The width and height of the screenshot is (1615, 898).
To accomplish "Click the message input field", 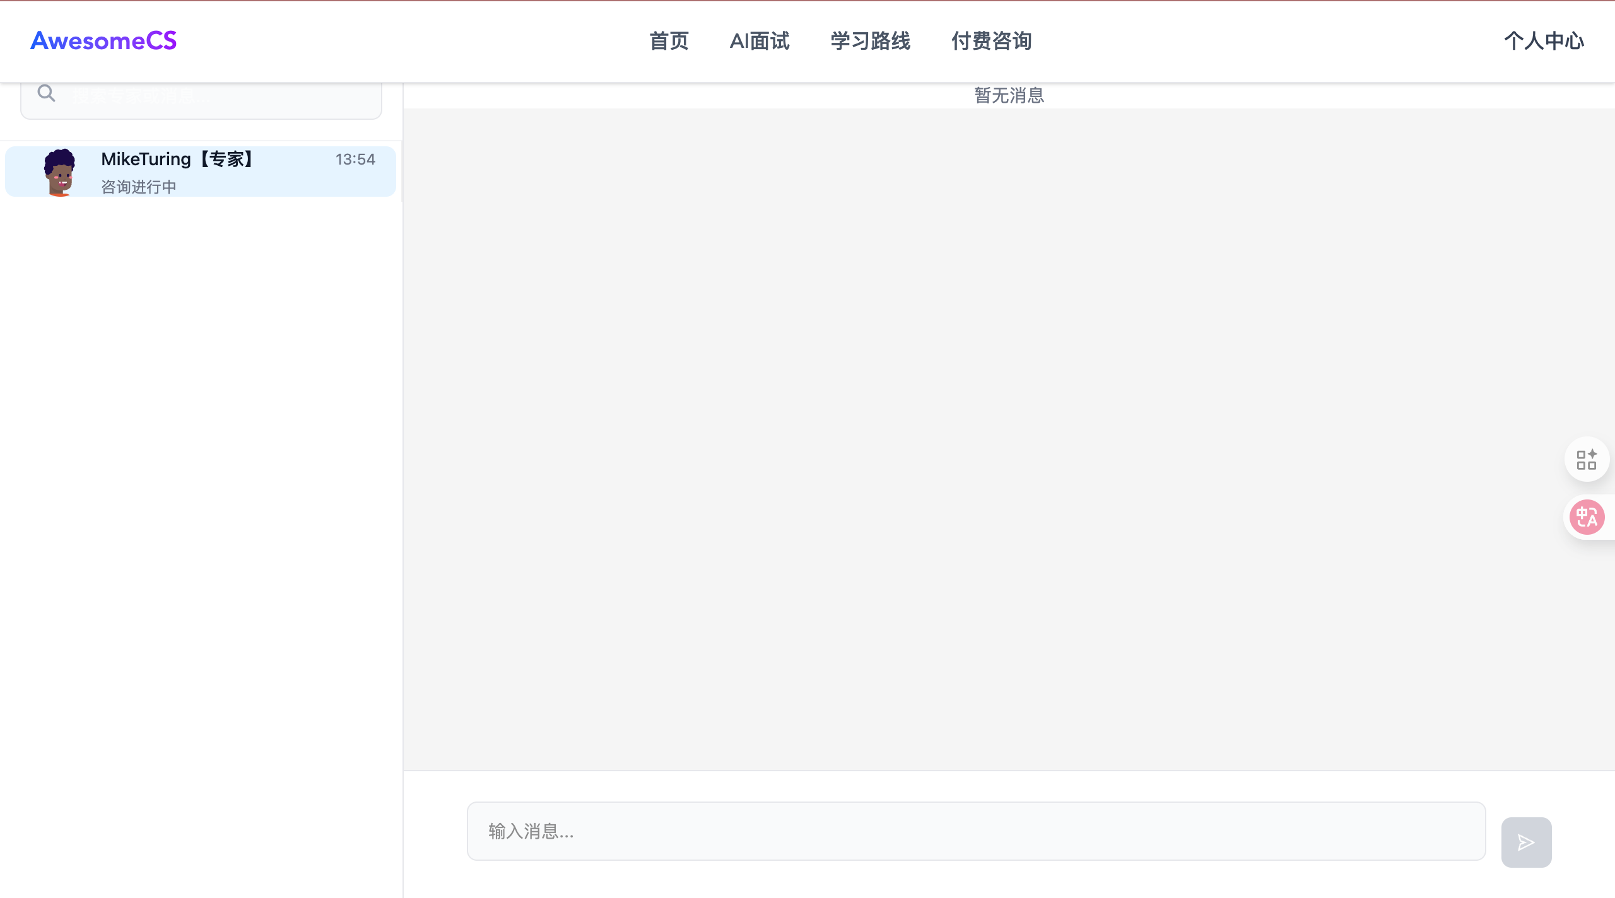I will pos(976,831).
